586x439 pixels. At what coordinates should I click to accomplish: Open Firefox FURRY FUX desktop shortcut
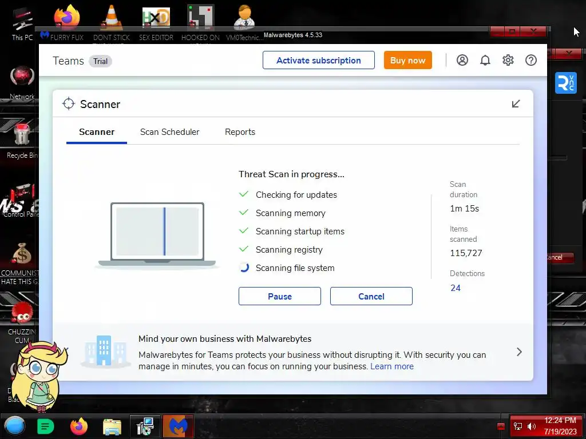(66, 23)
